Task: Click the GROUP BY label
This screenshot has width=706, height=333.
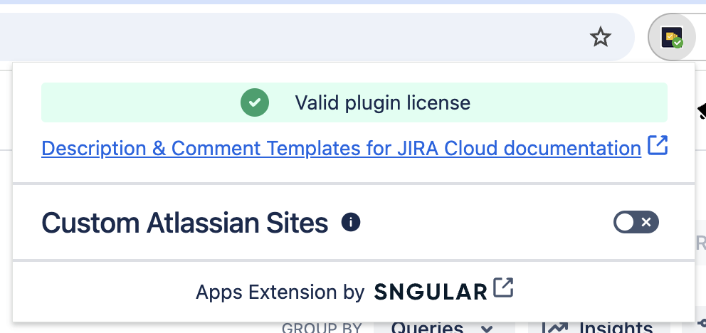Action: (322, 329)
